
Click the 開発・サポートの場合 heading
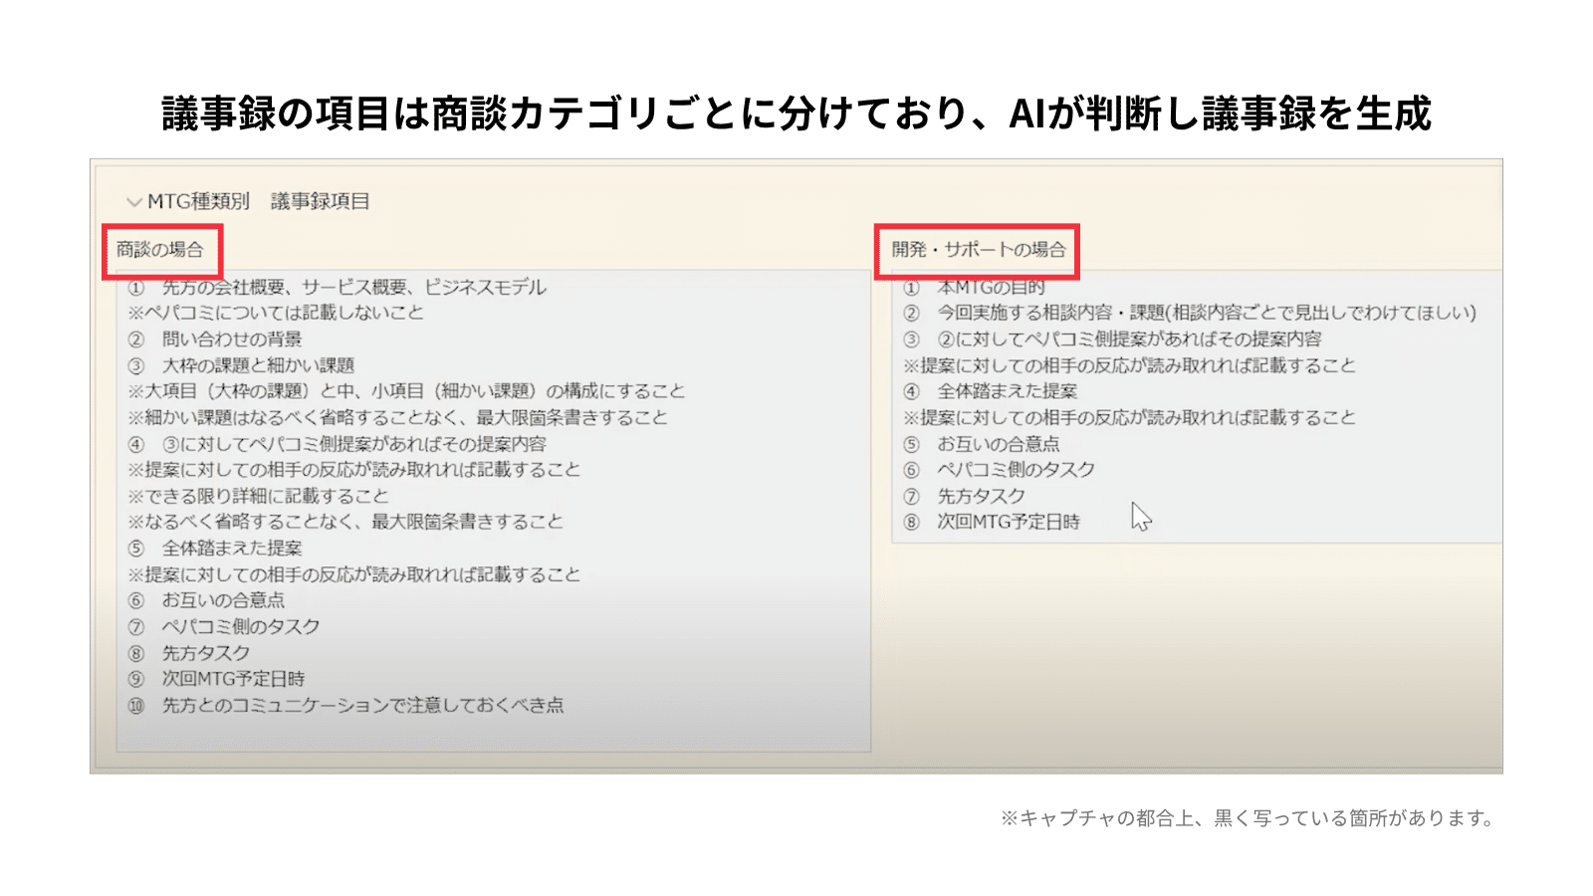coord(979,250)
